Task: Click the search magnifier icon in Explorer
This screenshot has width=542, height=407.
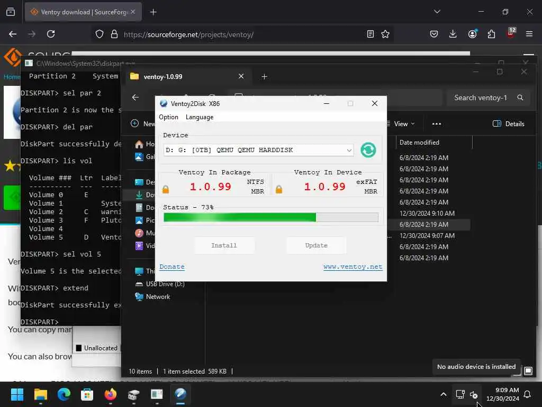Action: tap(520, 98)
